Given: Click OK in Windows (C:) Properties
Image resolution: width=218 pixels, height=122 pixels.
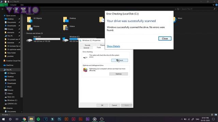Looking at the screenshot, I should [102, 105].
